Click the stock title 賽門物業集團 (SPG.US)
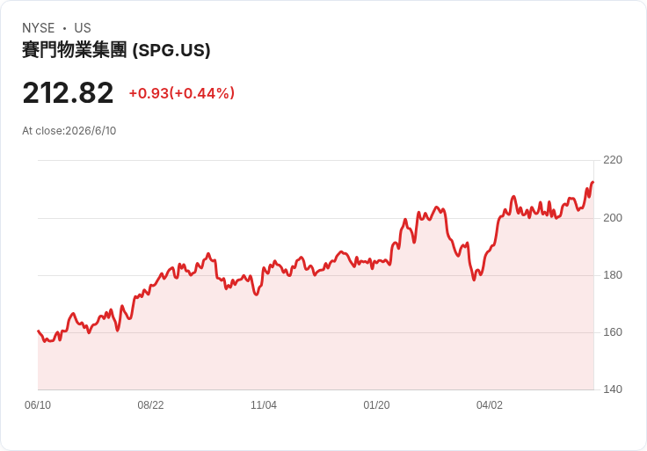 [116, 50]
